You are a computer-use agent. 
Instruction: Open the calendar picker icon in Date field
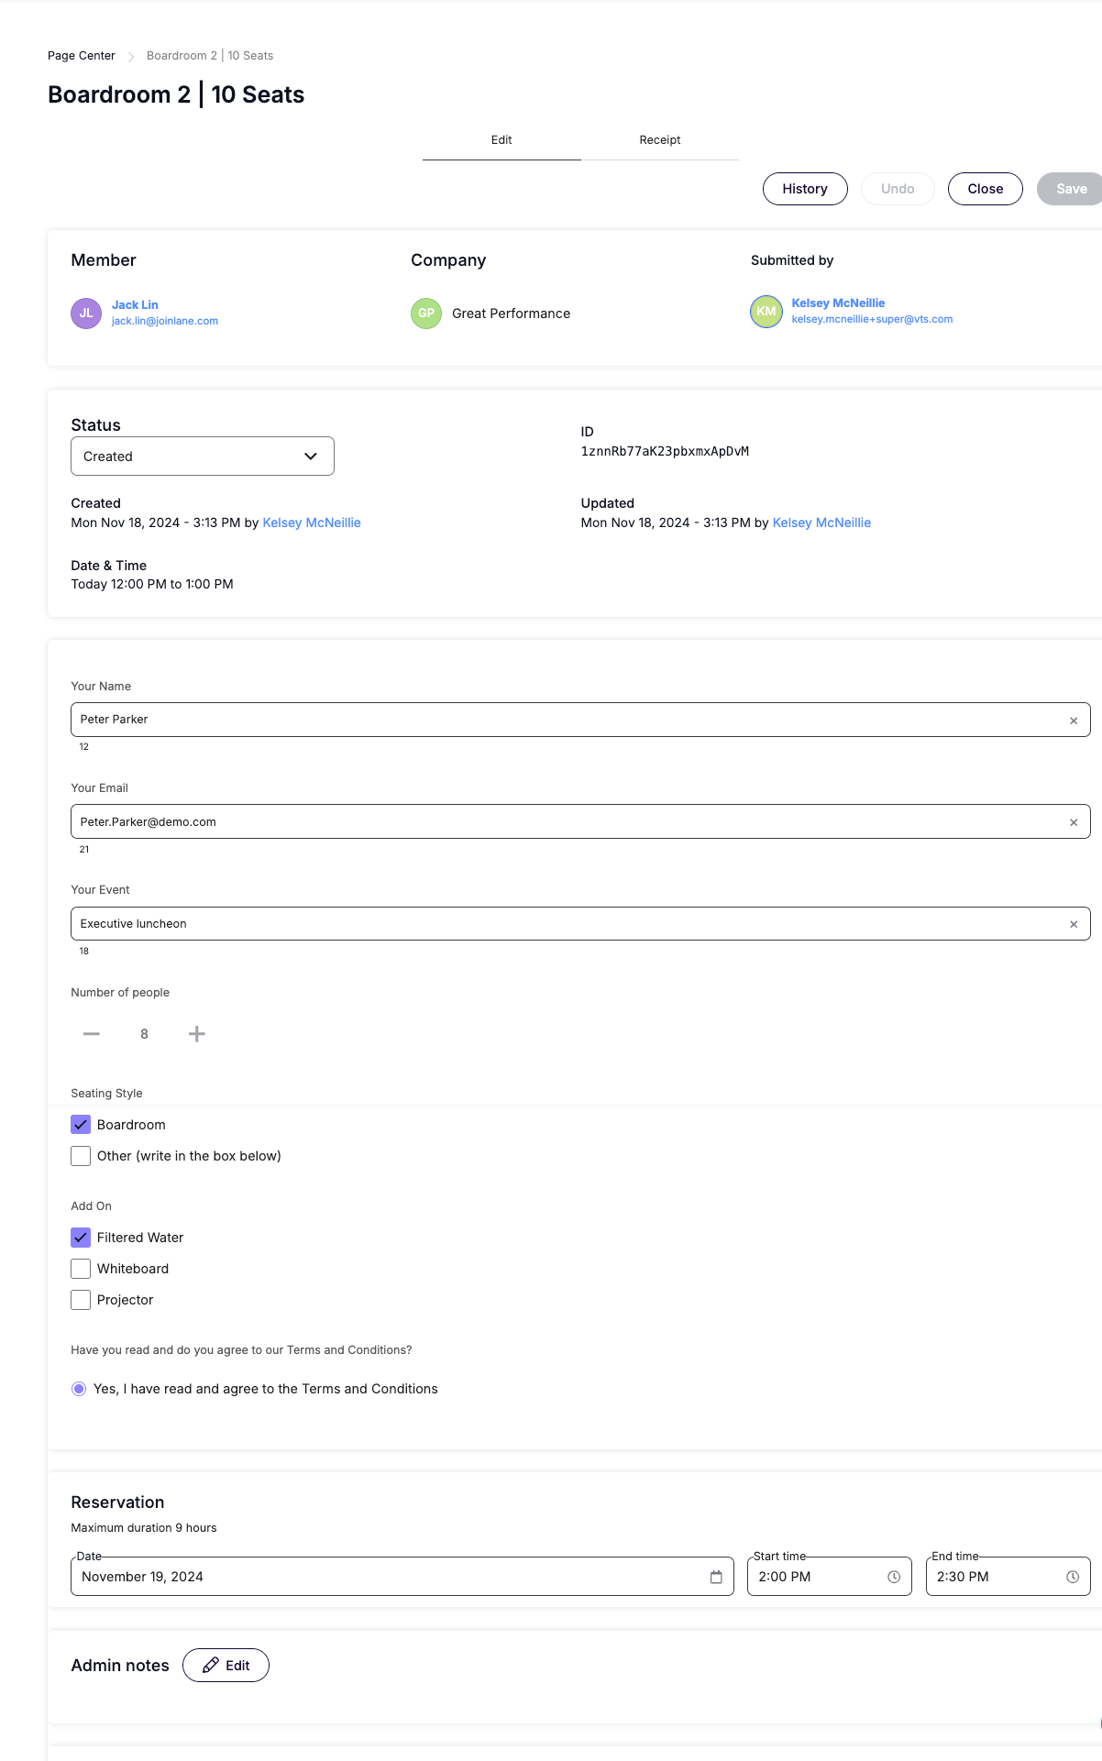coord(716,1577)
